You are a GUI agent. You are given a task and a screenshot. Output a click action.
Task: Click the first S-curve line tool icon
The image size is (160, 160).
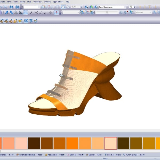[31, 12]
